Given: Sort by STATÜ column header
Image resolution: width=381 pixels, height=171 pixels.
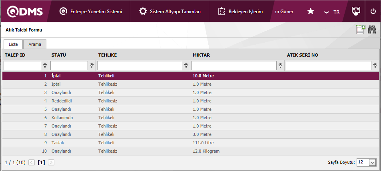Looking at the screenshot, I should (59, 55).
